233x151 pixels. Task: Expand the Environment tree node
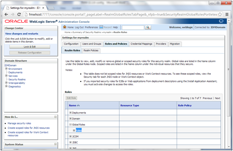pyautogui.click(x=6, y=69)
